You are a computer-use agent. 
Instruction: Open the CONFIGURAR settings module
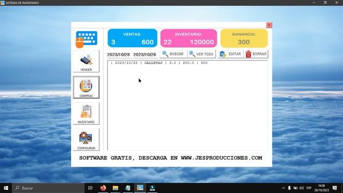pos(86,139)
